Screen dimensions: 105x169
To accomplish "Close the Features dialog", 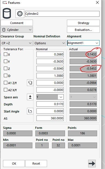I will tap(97, 2).
